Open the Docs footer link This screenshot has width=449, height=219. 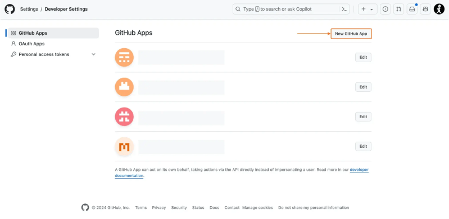coord(215,208)
